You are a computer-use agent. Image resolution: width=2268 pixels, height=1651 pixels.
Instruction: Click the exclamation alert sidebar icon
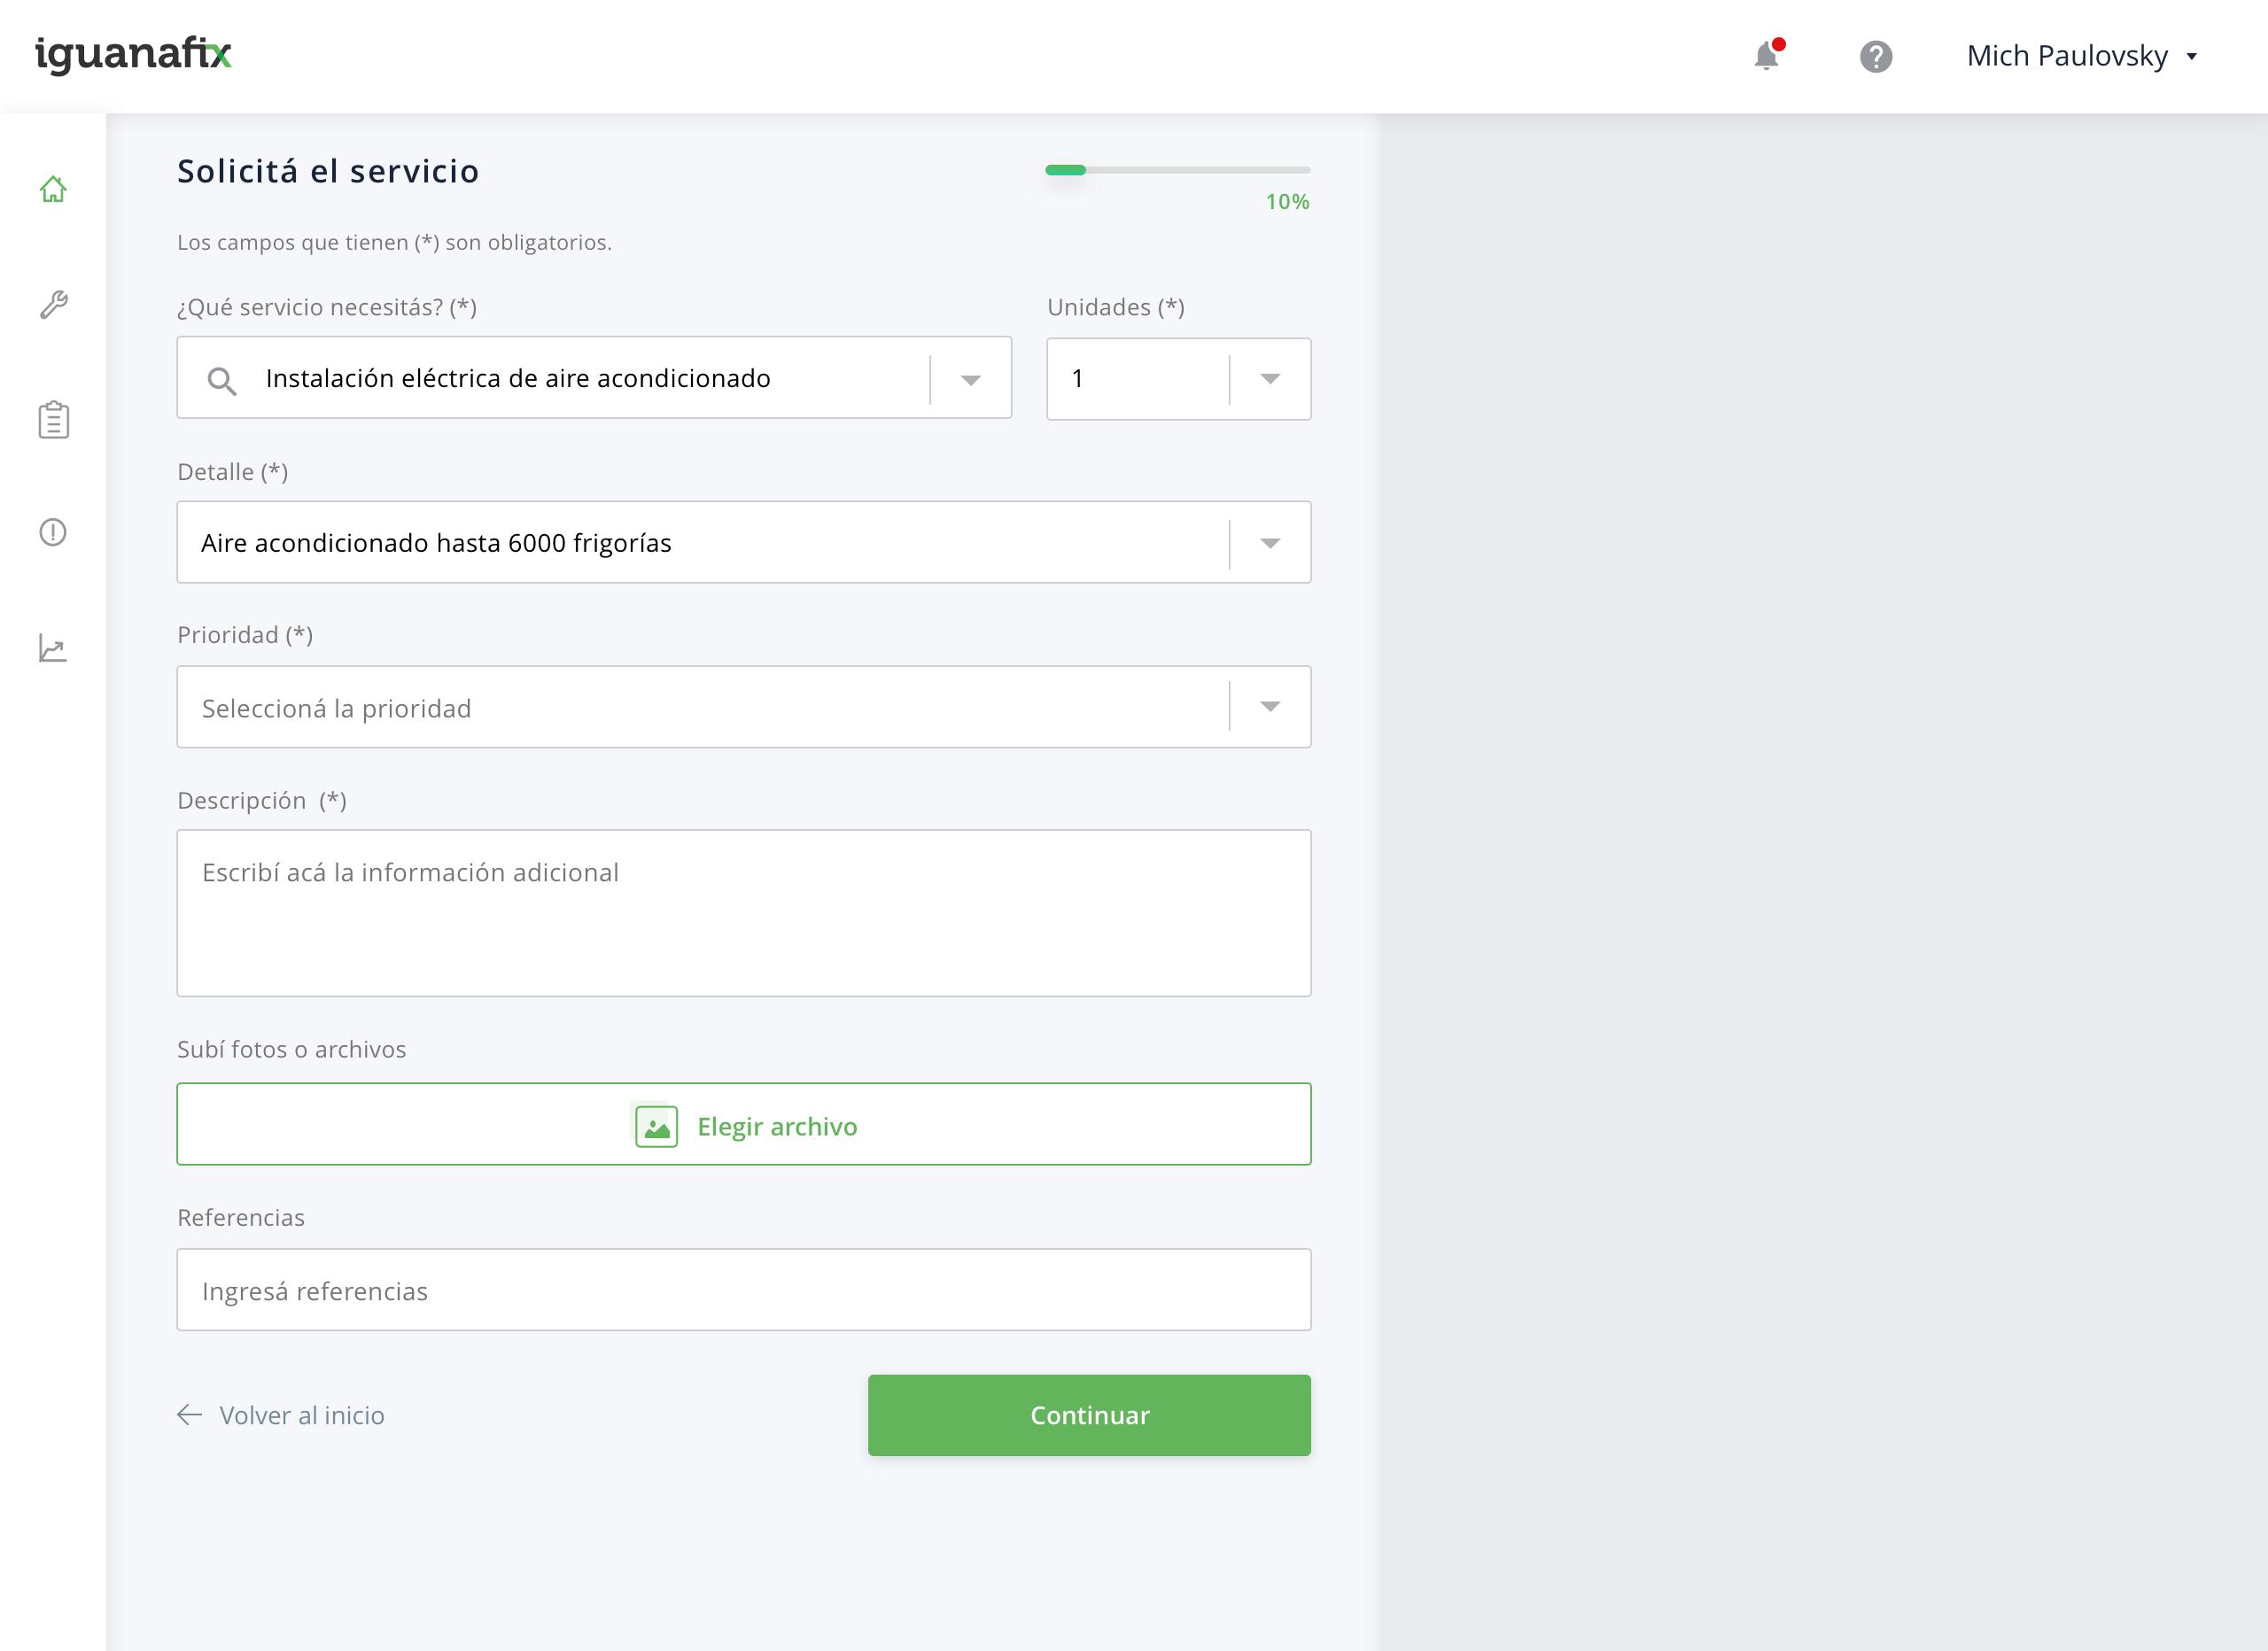(x=53, y=532)
